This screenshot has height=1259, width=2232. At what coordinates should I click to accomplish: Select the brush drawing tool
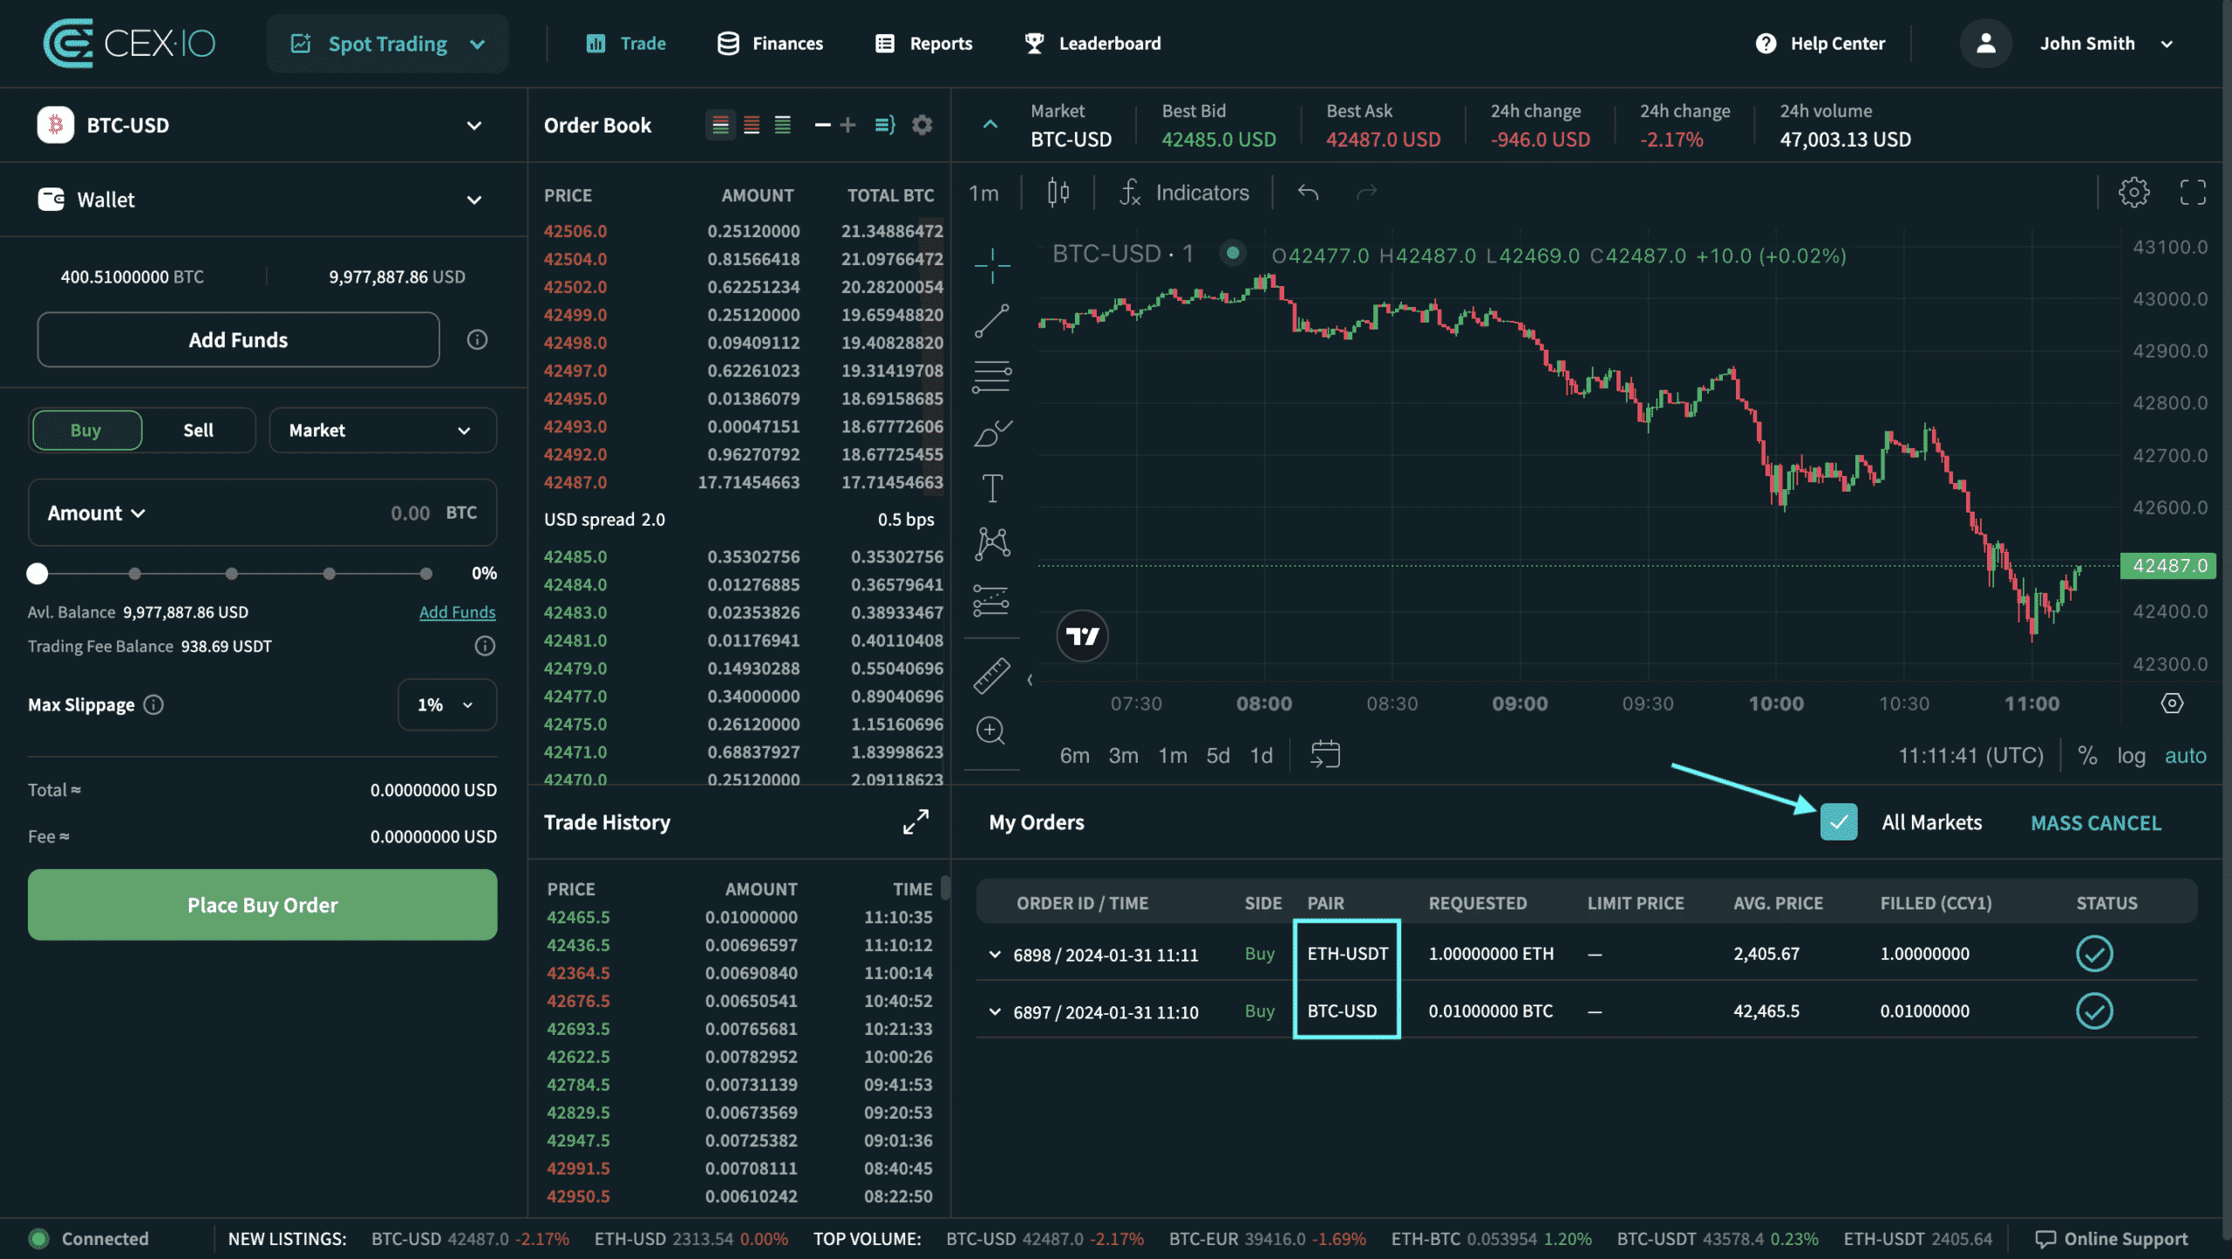(992, 432)
